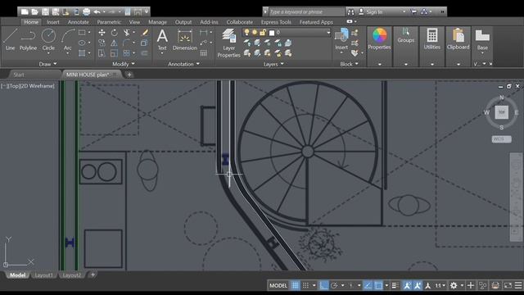Toggle the layer lock icon in layer dropdown

(x=263, y=33)
